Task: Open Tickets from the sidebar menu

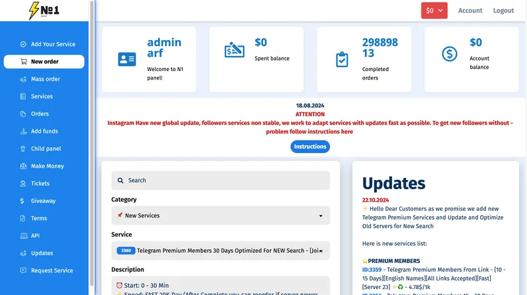Action: [40, 183]
